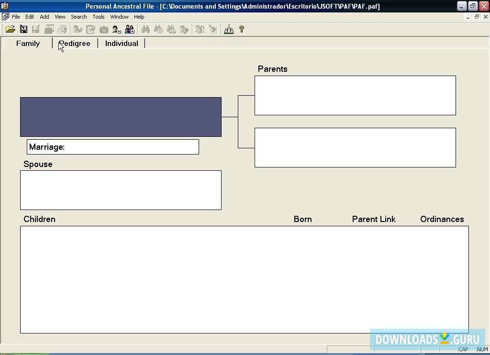Image resolution: width=490 pixels, height=355 pixels.
Task: Click the grayed CD with star icon
Action: click(213, 29)
